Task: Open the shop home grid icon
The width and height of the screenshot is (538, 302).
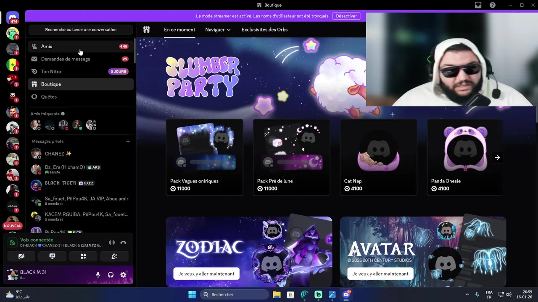Action: 146,30
